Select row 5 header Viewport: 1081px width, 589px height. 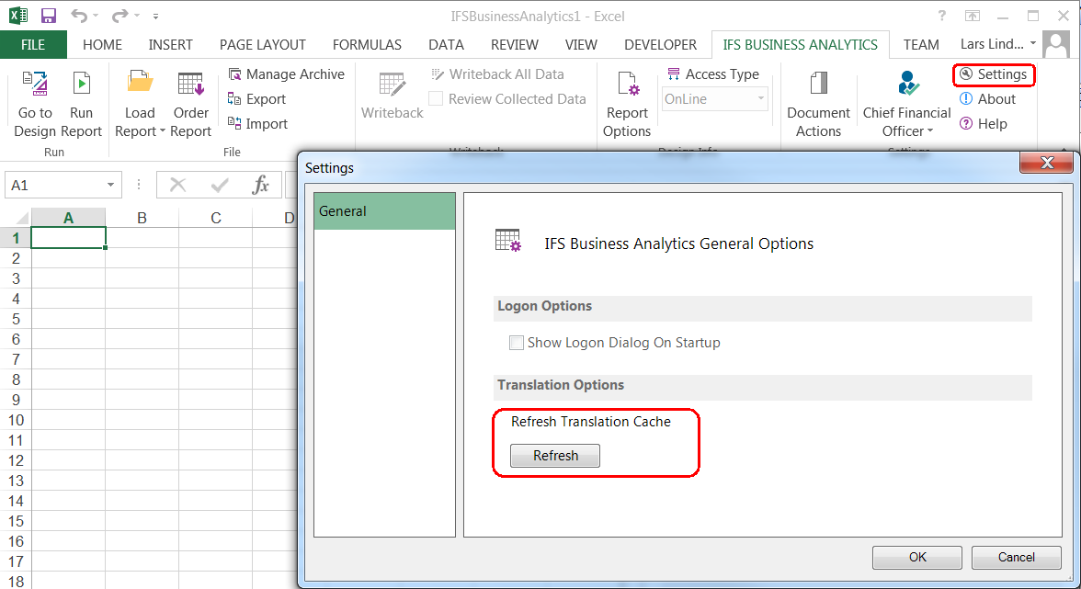(15, 319)
